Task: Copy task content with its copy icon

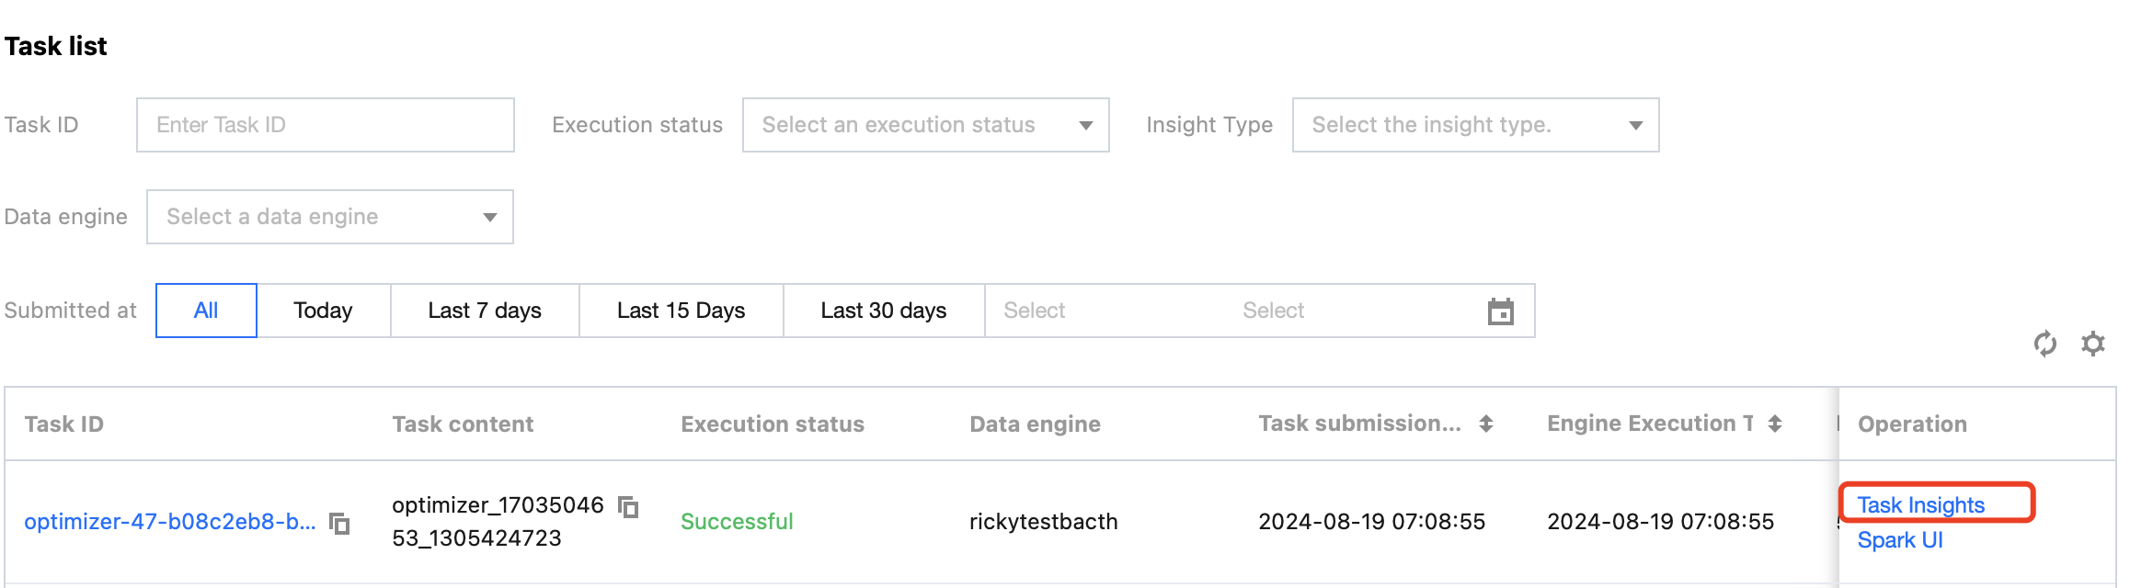Action: pyautogui.click(x=628, y=506)
